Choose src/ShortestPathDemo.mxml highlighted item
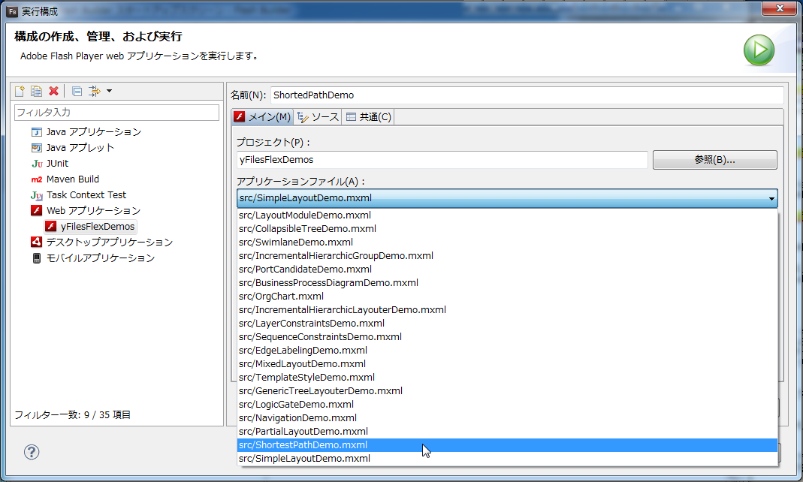The image size is (803, 482). [x=507, y=446]
